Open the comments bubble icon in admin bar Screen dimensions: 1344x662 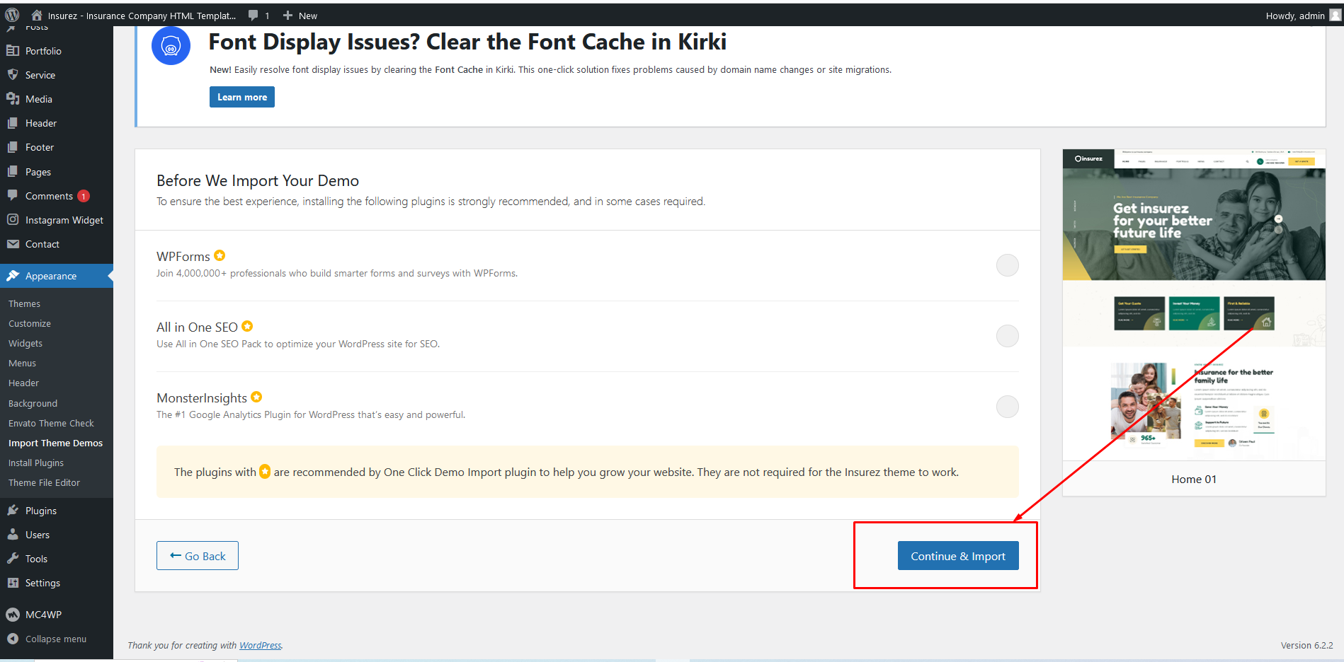click(x=253, y=16)
